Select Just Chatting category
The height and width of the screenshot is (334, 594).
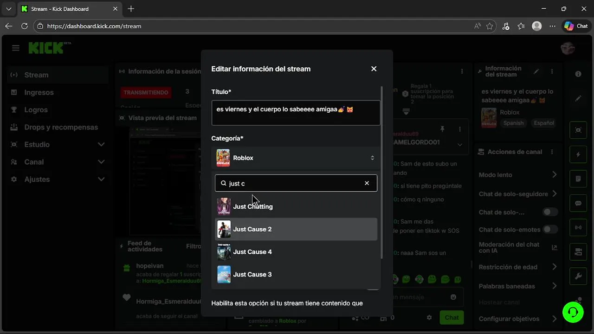296,206
